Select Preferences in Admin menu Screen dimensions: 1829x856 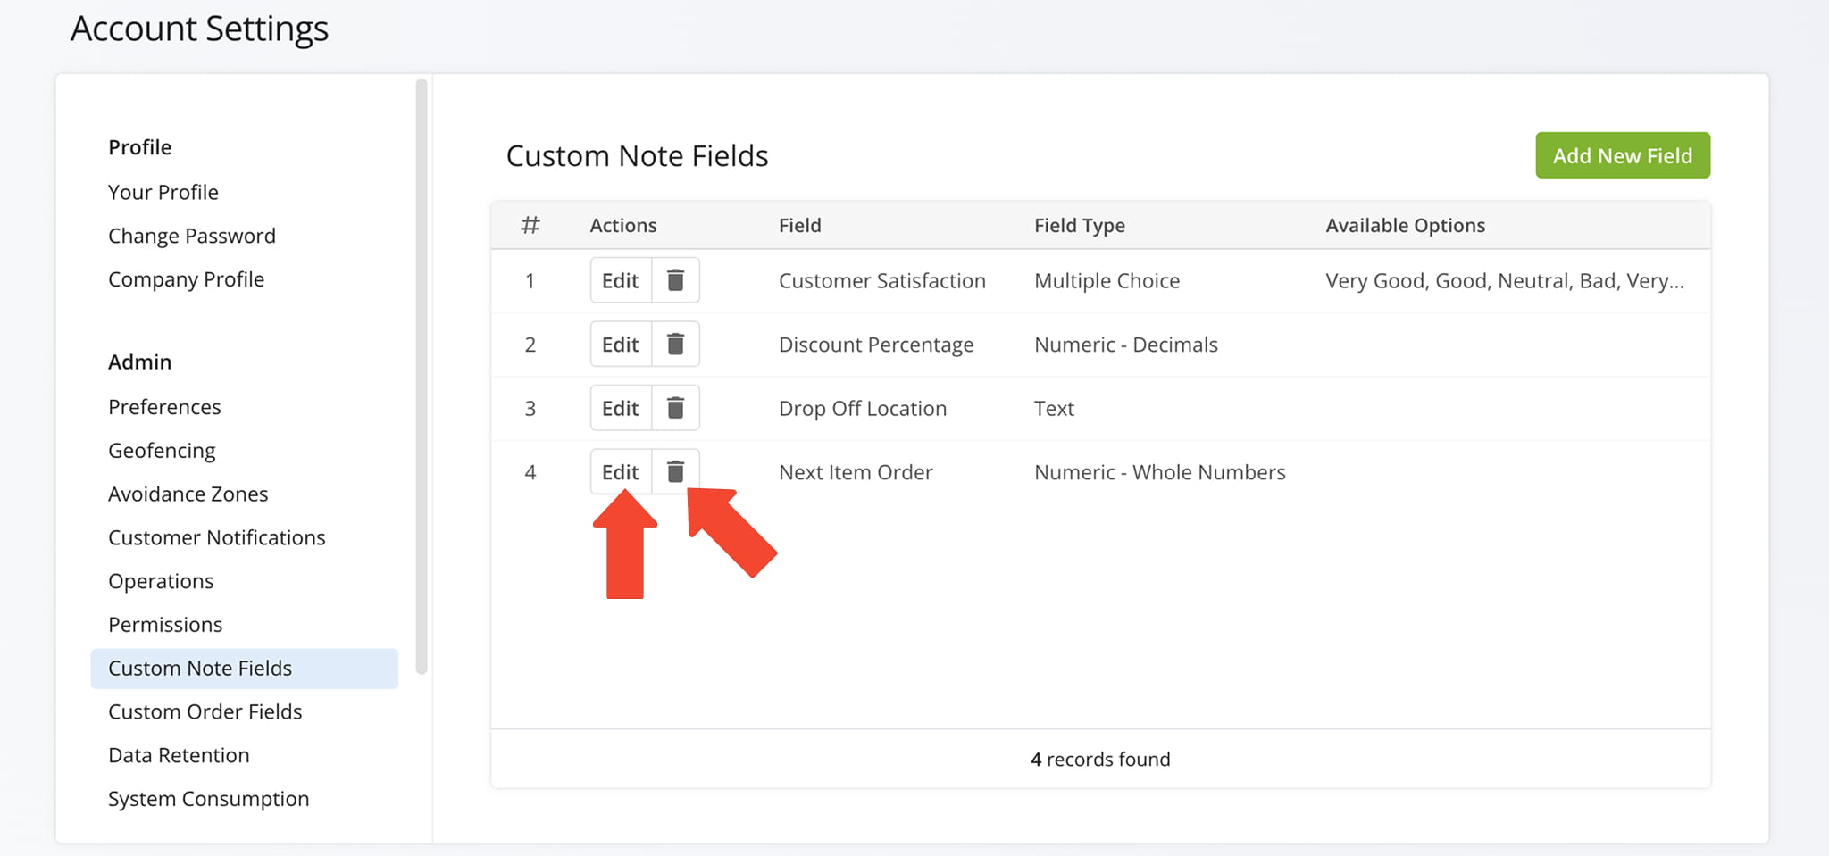(x=164, y=408)
